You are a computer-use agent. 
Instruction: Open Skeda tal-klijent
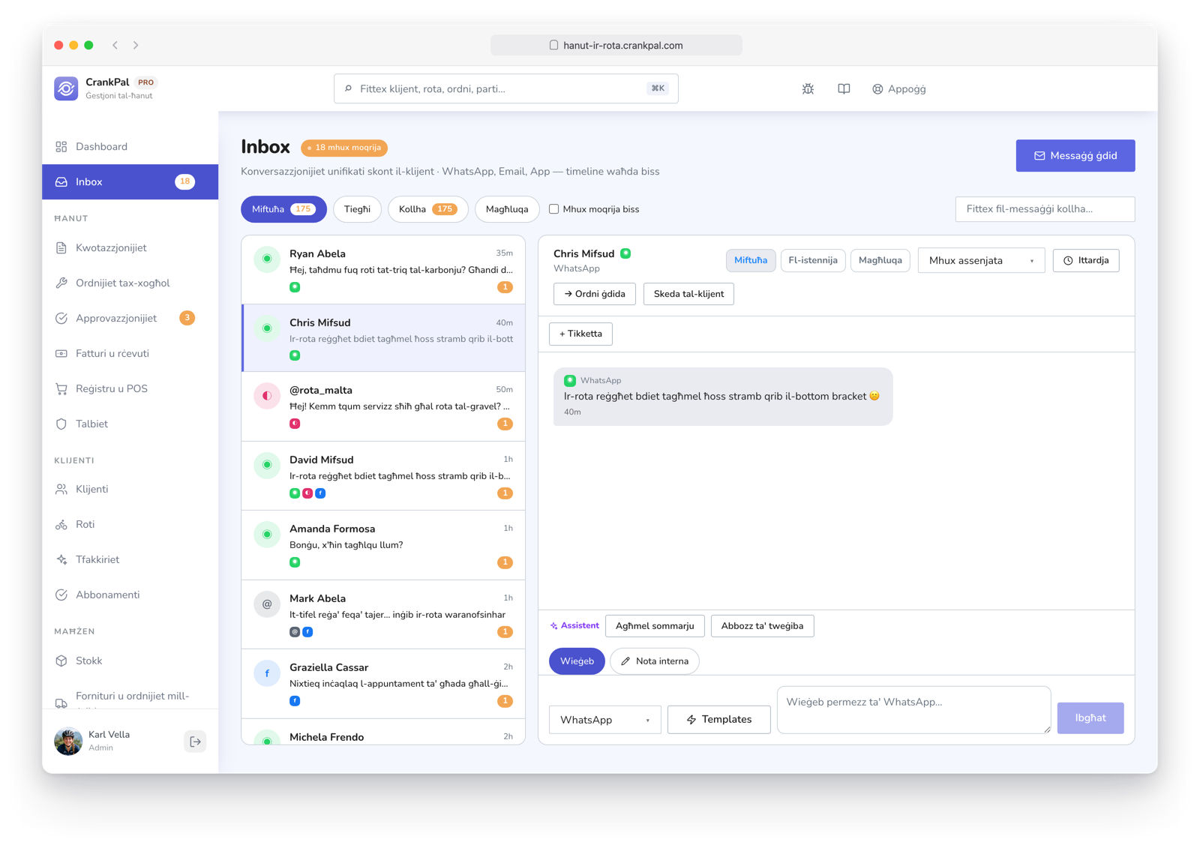(x=688, y=294)
